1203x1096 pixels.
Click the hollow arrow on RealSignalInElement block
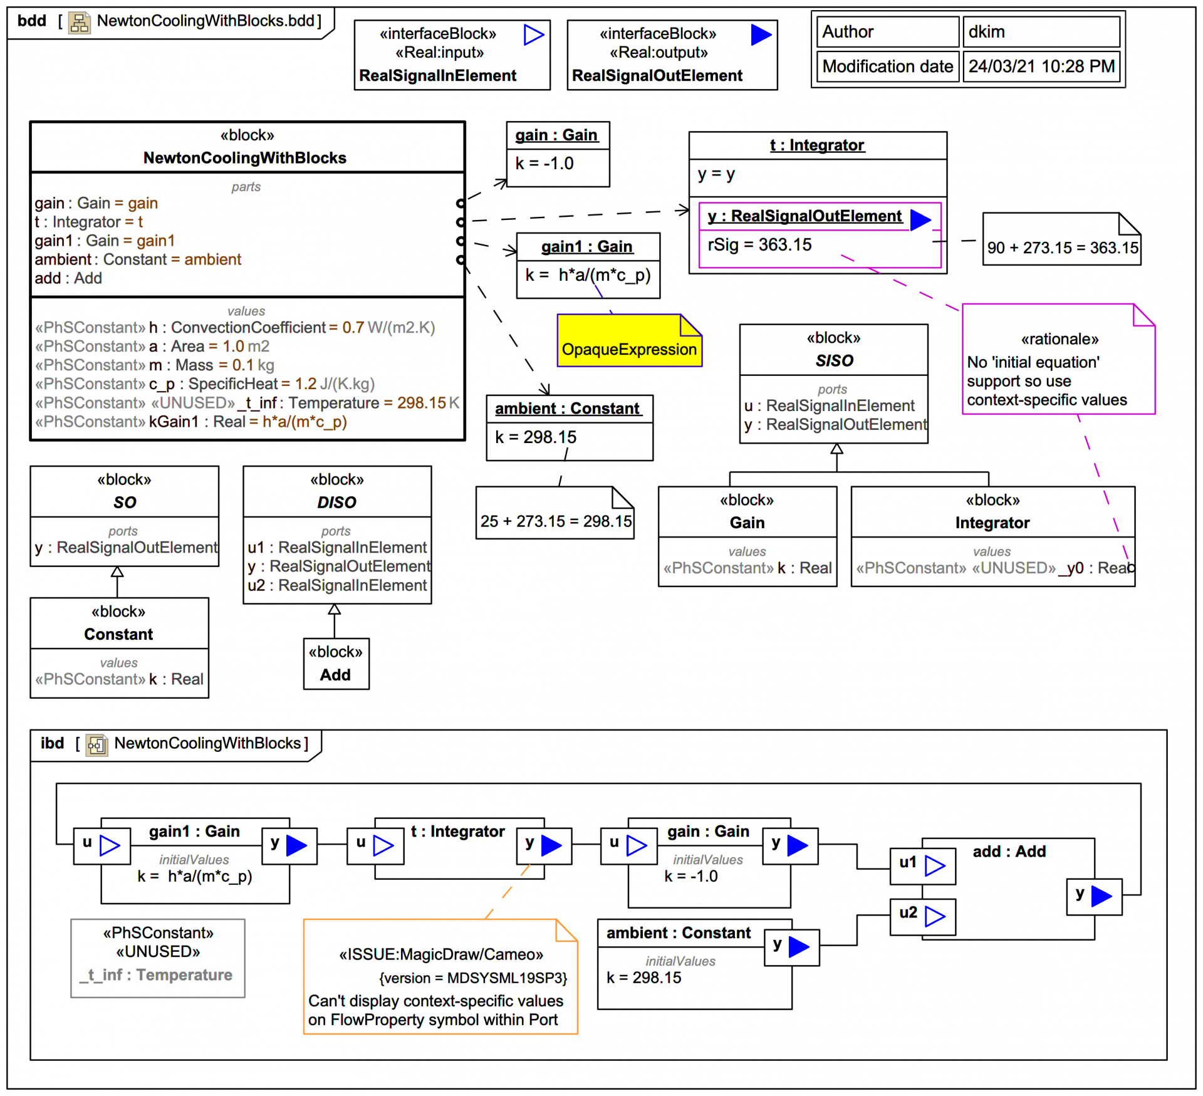pos(533,35)
